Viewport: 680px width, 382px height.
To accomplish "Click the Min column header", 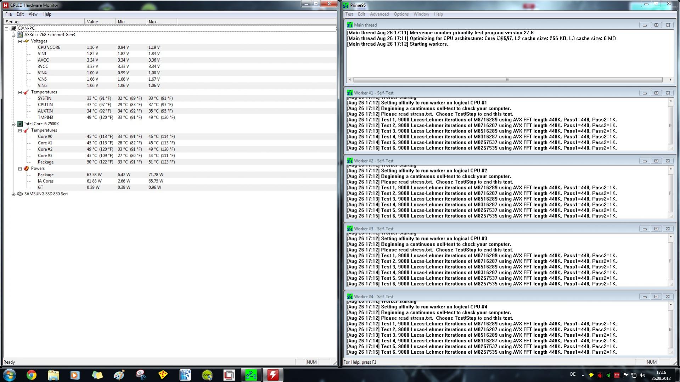I will (131, 22).
